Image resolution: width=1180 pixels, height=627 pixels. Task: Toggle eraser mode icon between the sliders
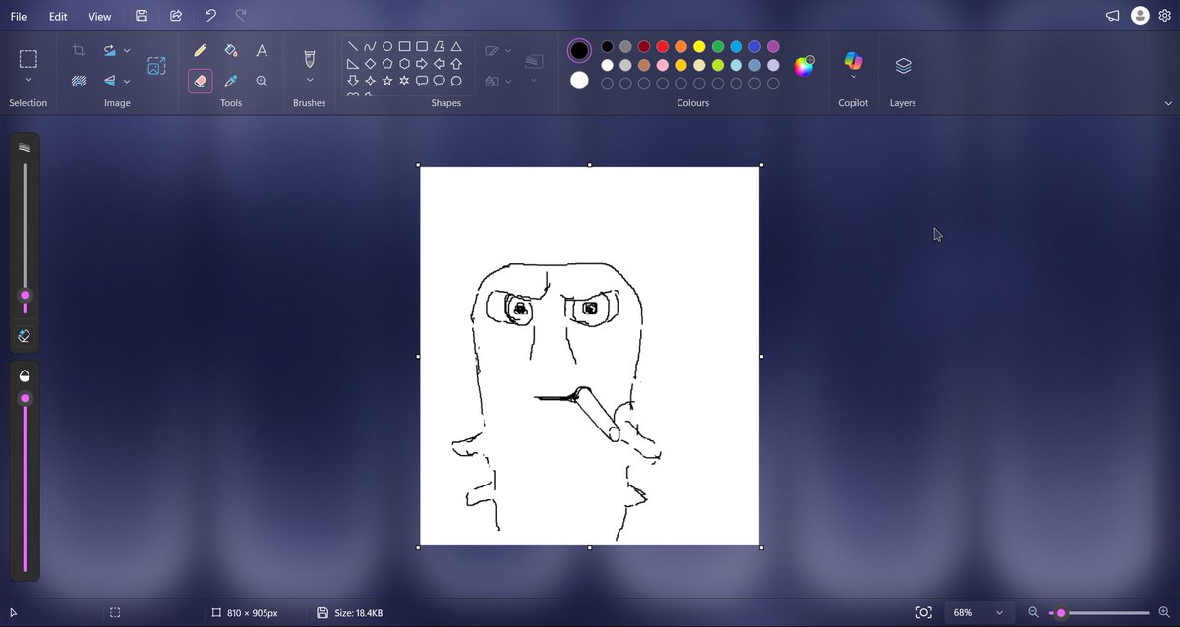point(25,336)
